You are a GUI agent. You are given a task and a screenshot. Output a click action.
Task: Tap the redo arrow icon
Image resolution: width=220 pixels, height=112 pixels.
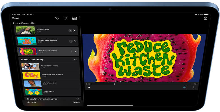click(65, 18)
